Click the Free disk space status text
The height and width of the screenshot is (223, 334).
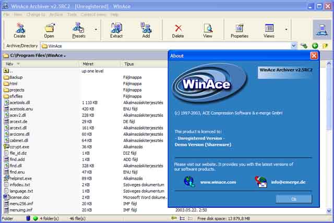[x=224, y=218]
